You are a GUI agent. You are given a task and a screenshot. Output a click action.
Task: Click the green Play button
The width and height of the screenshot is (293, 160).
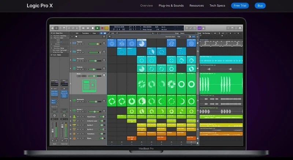(97, 28)
